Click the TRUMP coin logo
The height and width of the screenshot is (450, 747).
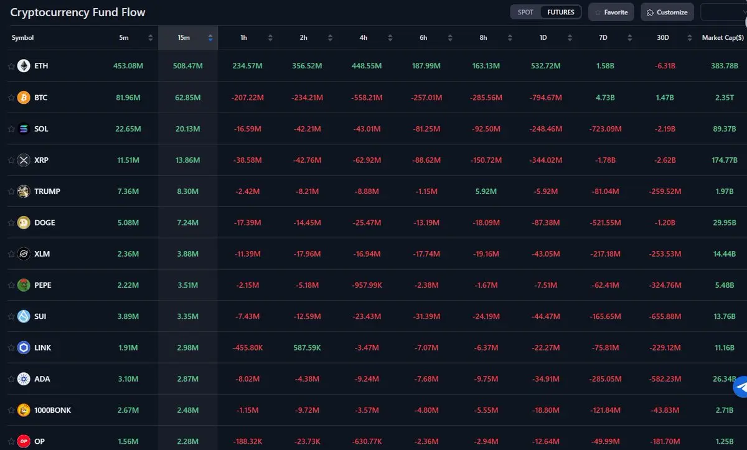(x=24, y=191)
